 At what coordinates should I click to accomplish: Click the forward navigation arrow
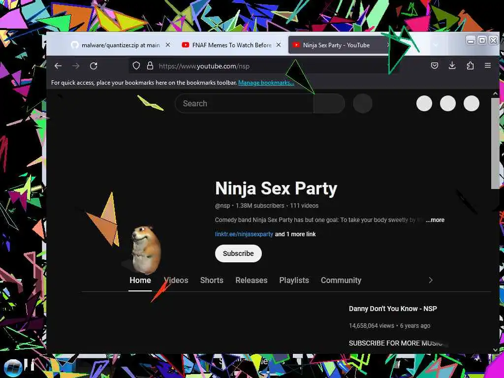[x=75, y=66]
